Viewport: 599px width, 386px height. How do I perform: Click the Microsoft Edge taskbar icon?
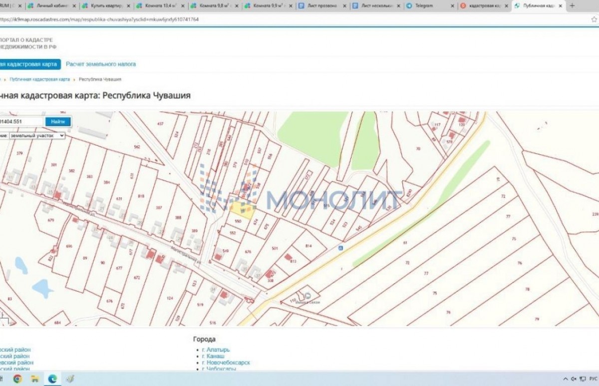[52, 379]
